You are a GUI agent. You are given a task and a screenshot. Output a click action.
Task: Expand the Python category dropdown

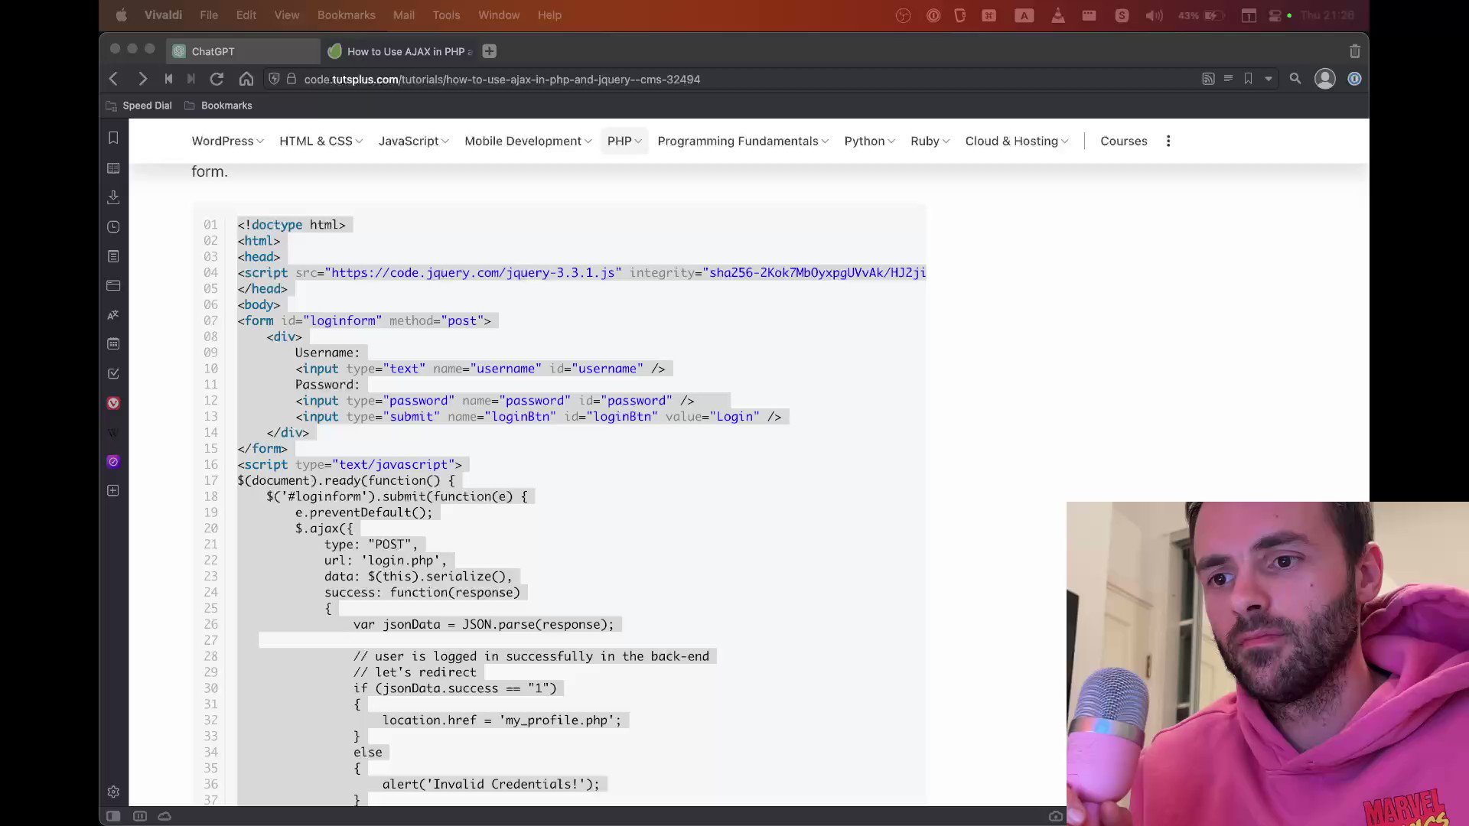coord(869,141)
